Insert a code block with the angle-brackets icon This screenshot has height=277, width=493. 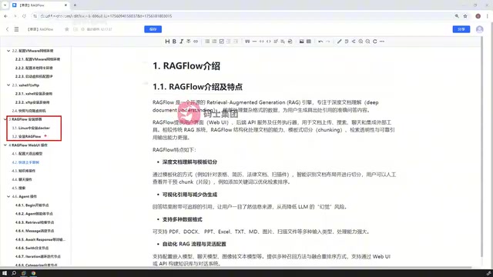269,42
